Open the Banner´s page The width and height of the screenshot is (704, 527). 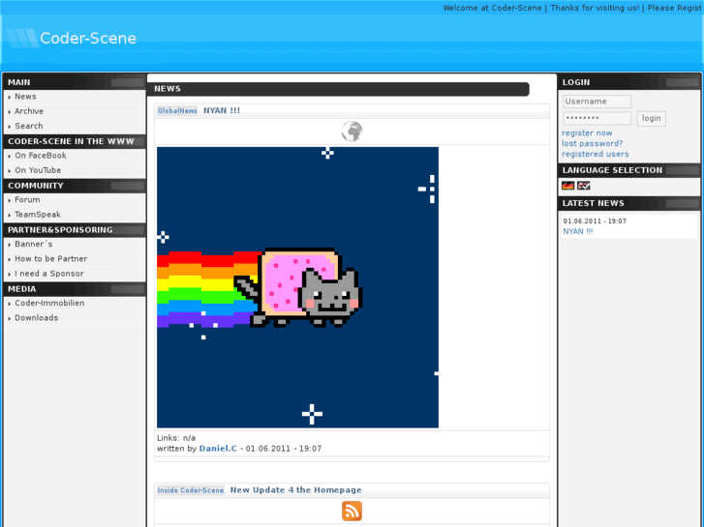pyautogui.click(x=33, y=244)
